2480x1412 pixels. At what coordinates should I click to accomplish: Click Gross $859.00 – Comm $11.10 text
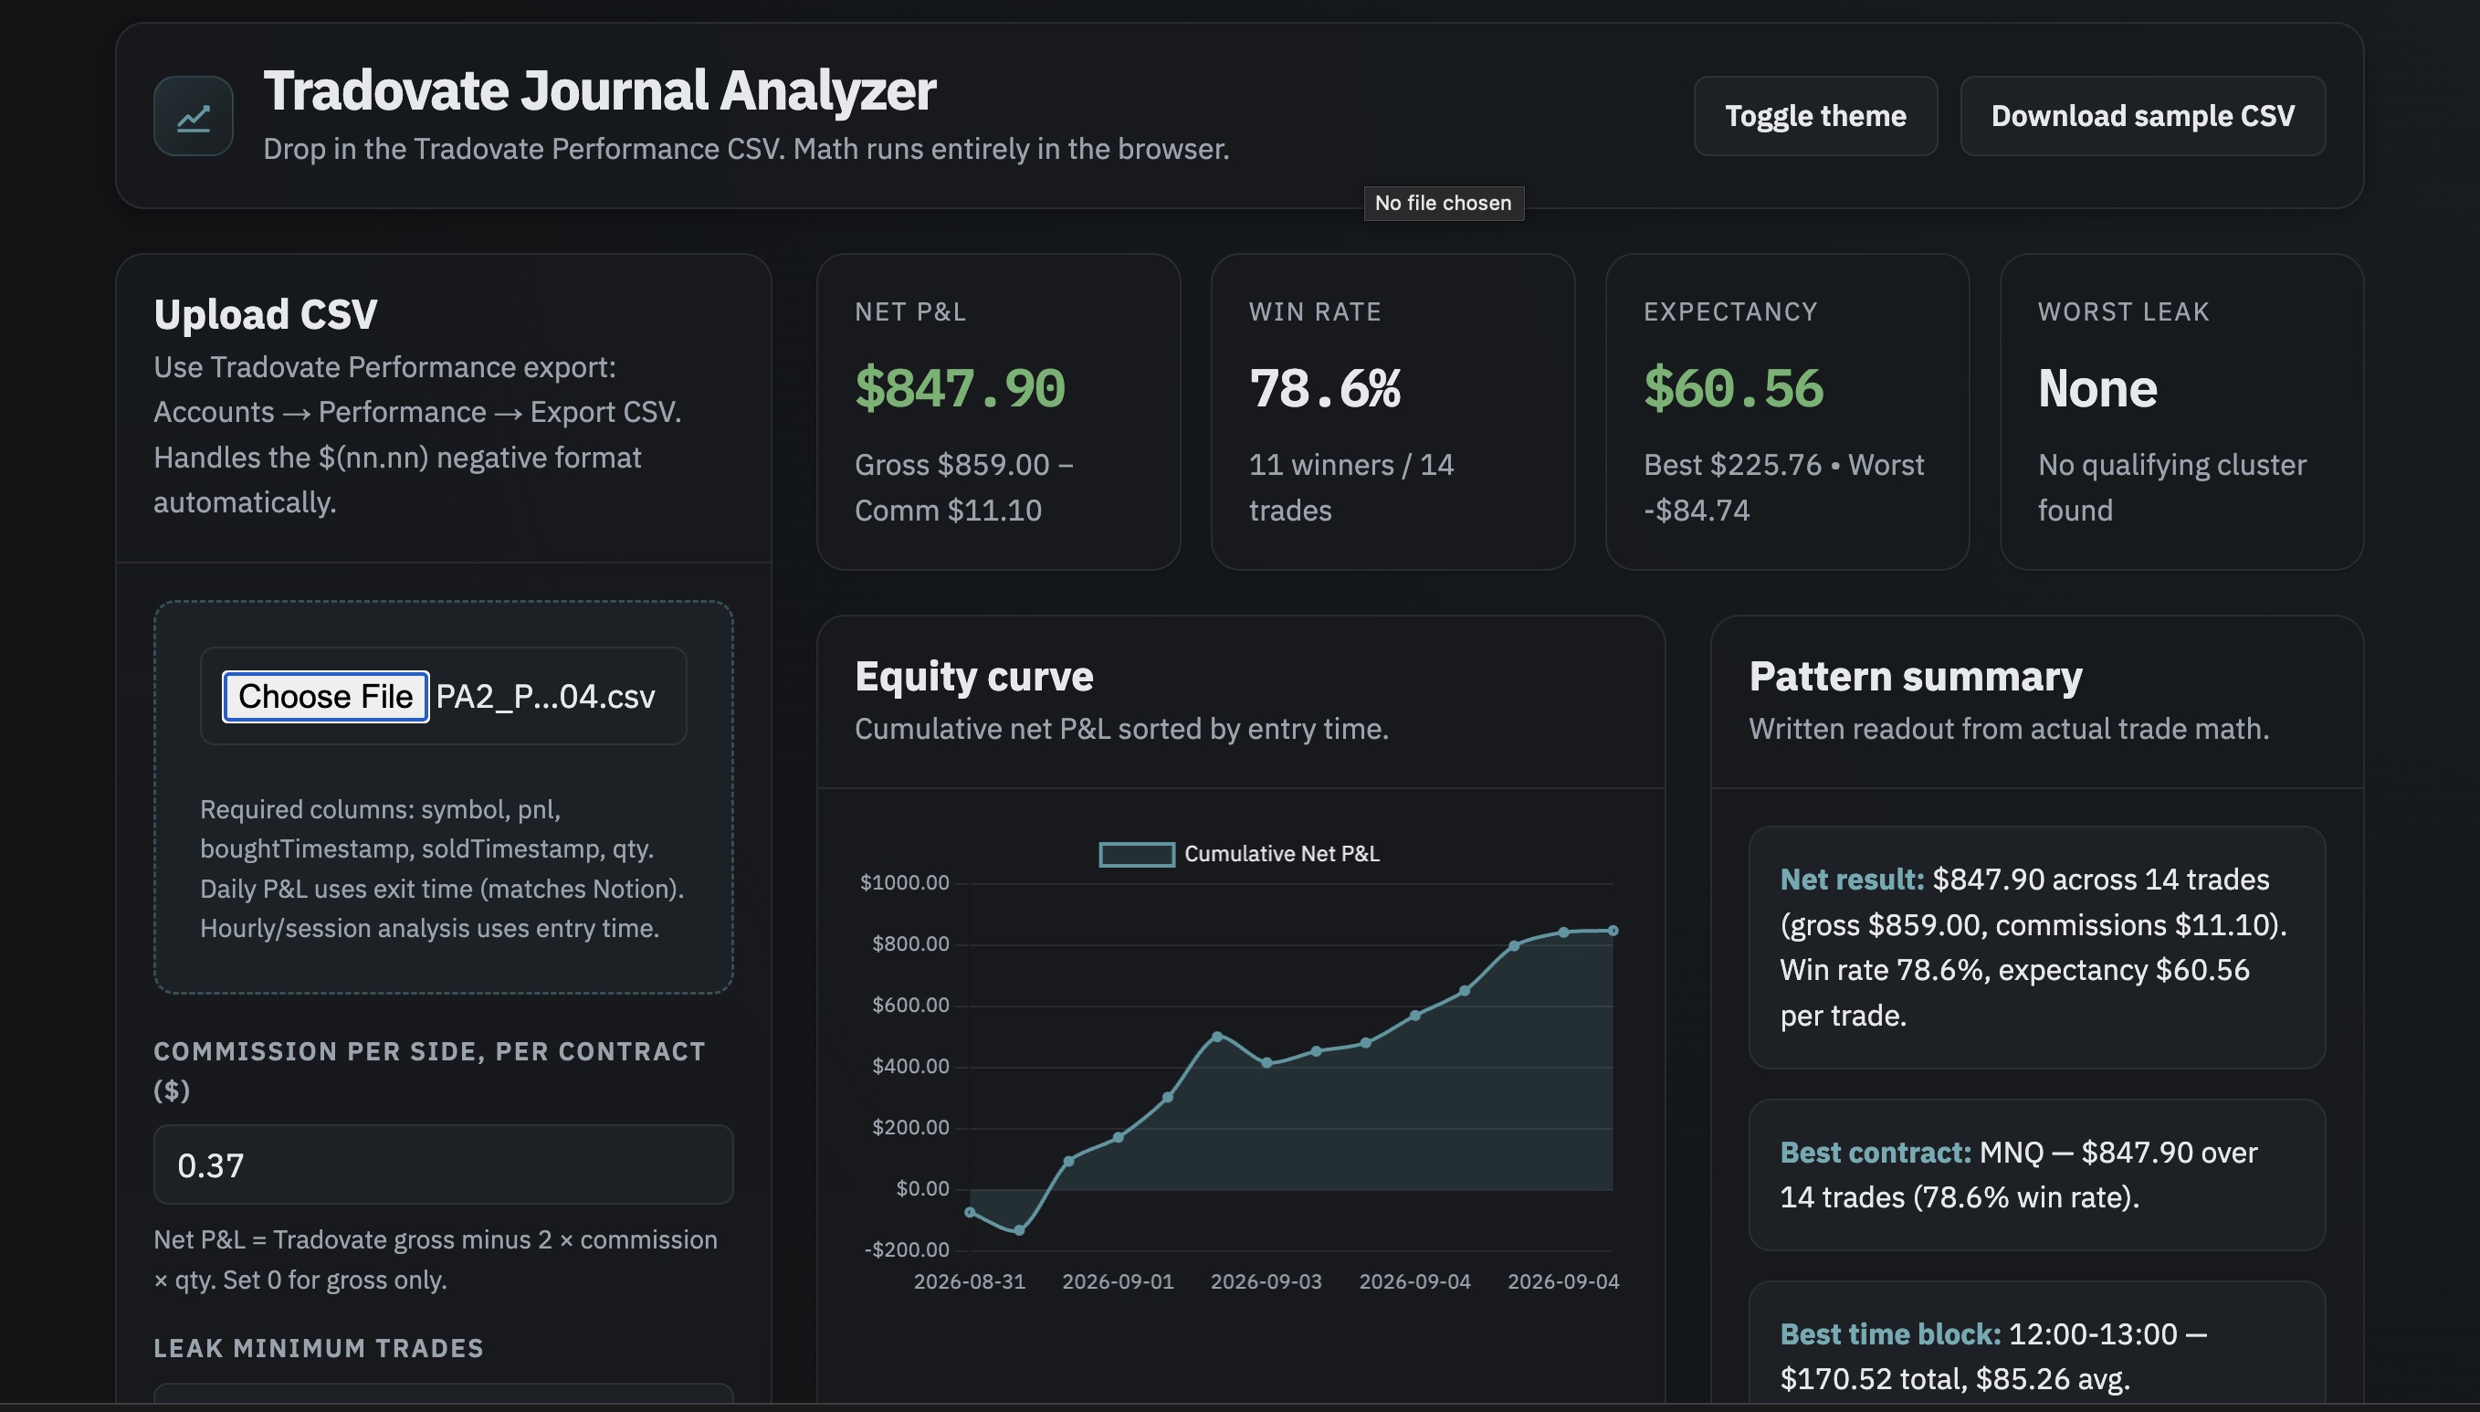point(963,487)
